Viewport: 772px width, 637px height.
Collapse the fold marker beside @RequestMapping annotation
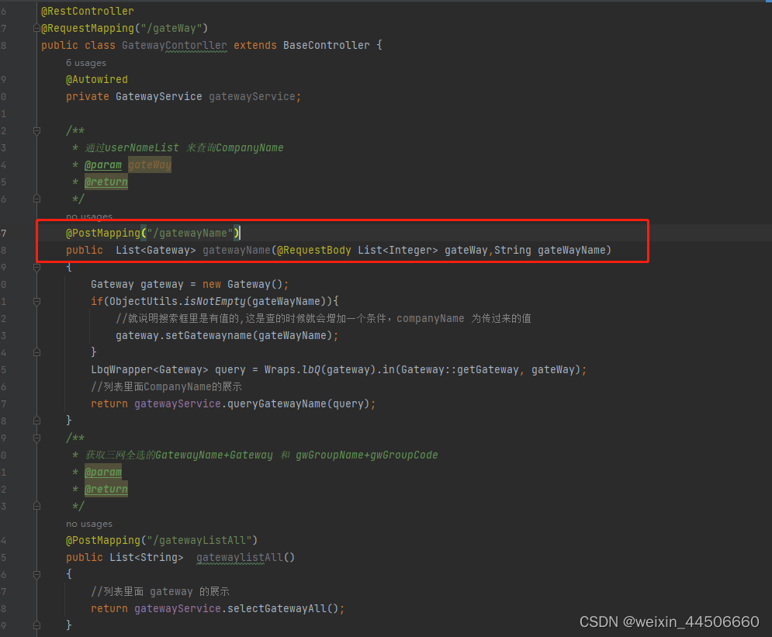coord(36,29)
